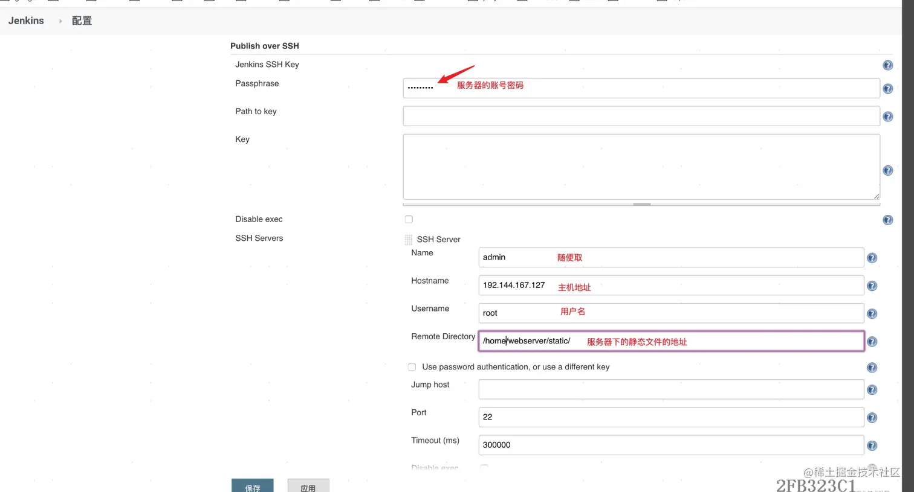914x492 pixels.
Task: Show help for the top Disable exec option
Action: pos(887,220)
